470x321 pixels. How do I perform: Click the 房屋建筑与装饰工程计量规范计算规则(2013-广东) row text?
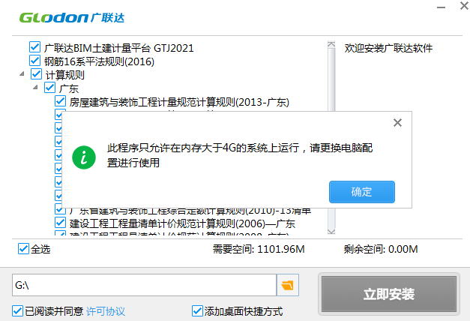tap(179, 102)
